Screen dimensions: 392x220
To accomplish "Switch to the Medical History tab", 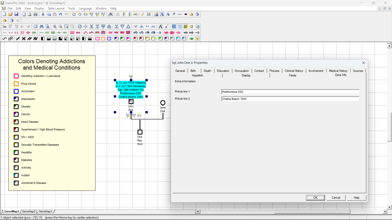I will click(x=338, y=71).
